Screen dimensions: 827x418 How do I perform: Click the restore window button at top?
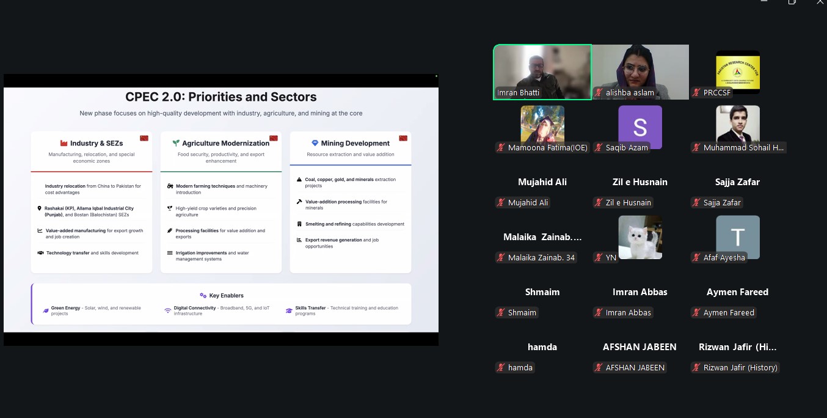(x=792, y=2)
